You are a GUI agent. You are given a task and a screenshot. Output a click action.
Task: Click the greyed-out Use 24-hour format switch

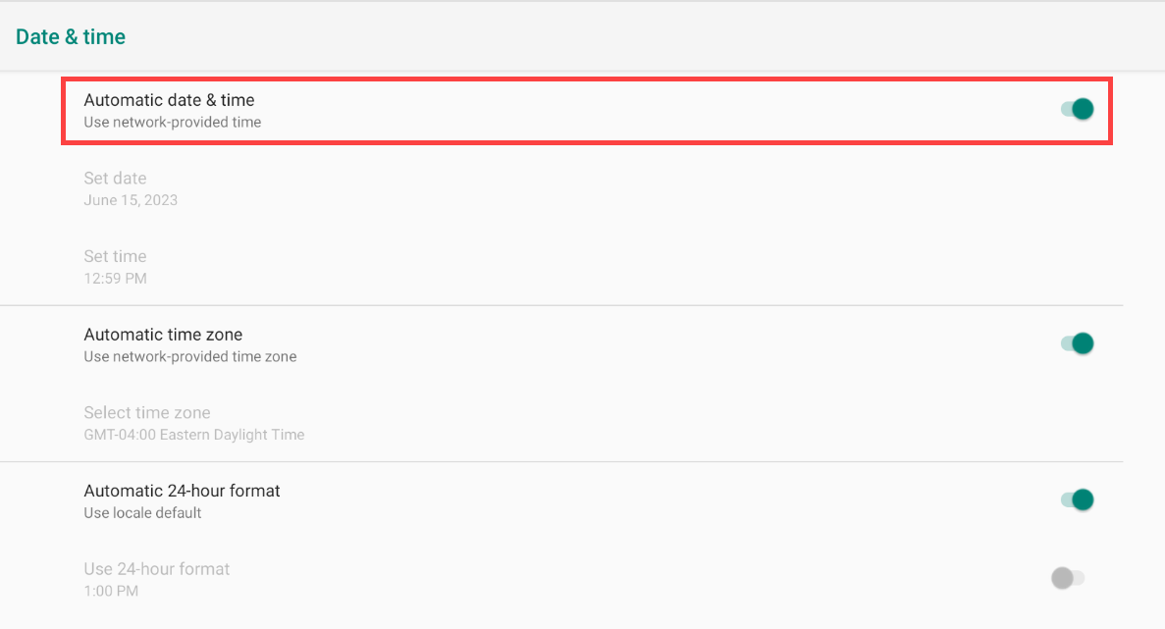(x=1067, y=578)
